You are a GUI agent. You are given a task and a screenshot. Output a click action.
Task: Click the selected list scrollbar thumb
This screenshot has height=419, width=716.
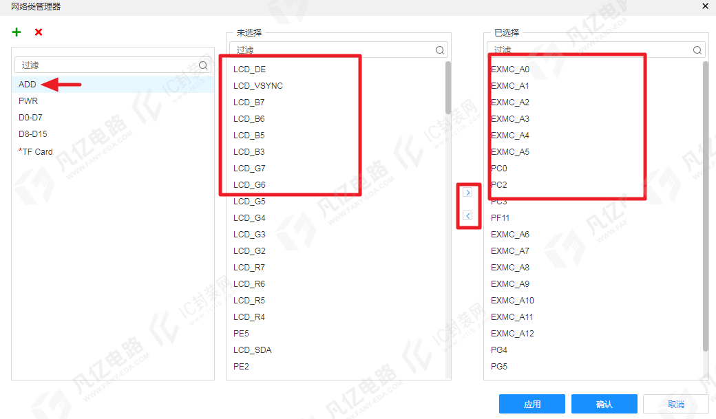point(706,206)
